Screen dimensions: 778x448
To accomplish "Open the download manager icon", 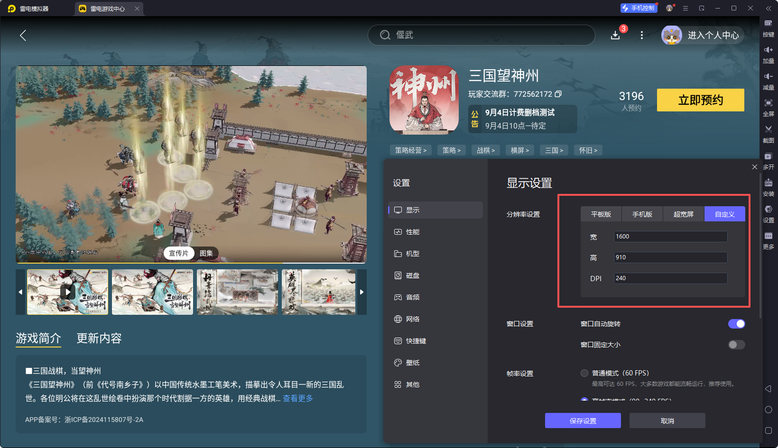I will click(615, 35).
